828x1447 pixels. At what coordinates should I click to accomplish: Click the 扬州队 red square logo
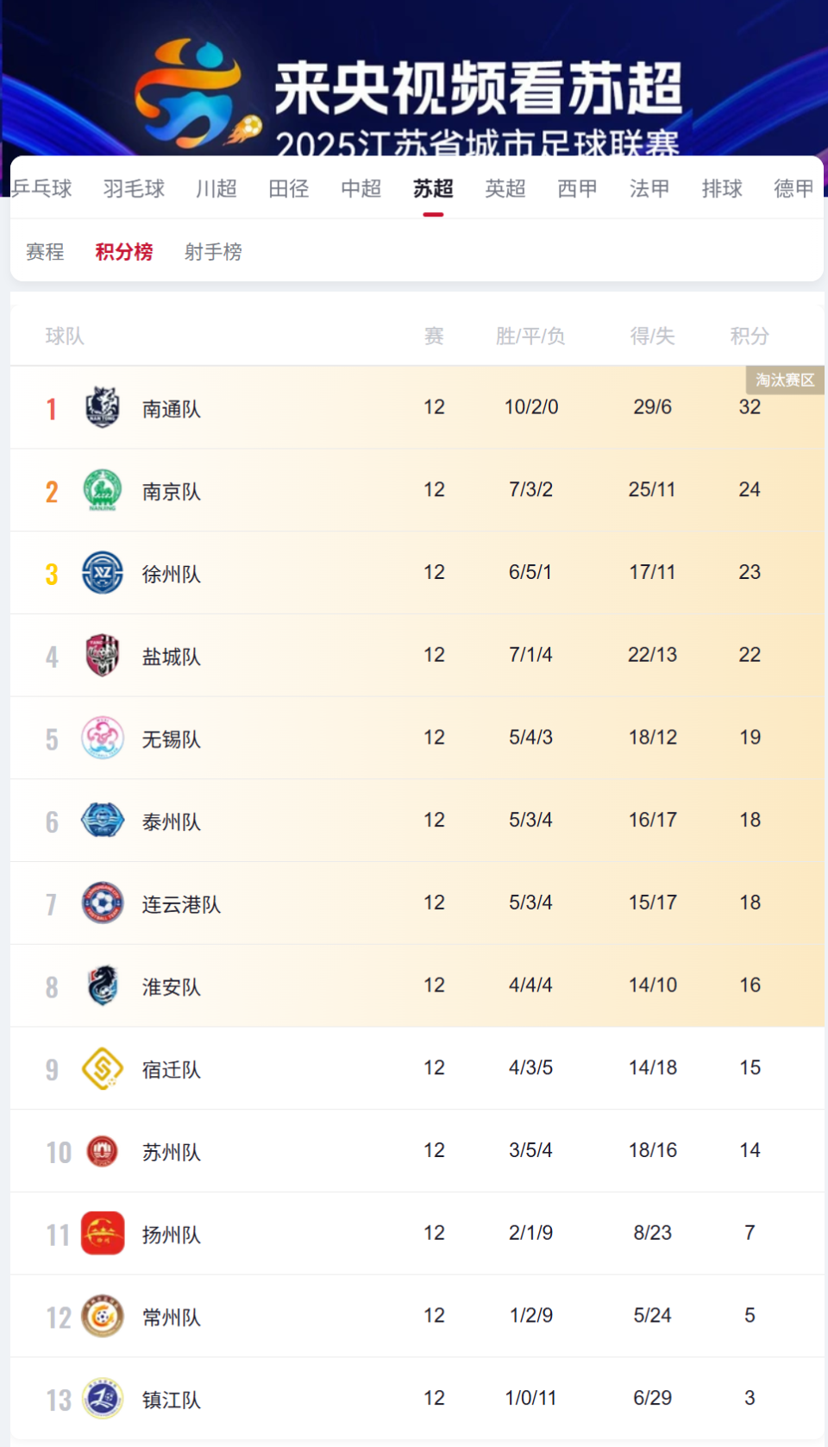point(103,1233)
